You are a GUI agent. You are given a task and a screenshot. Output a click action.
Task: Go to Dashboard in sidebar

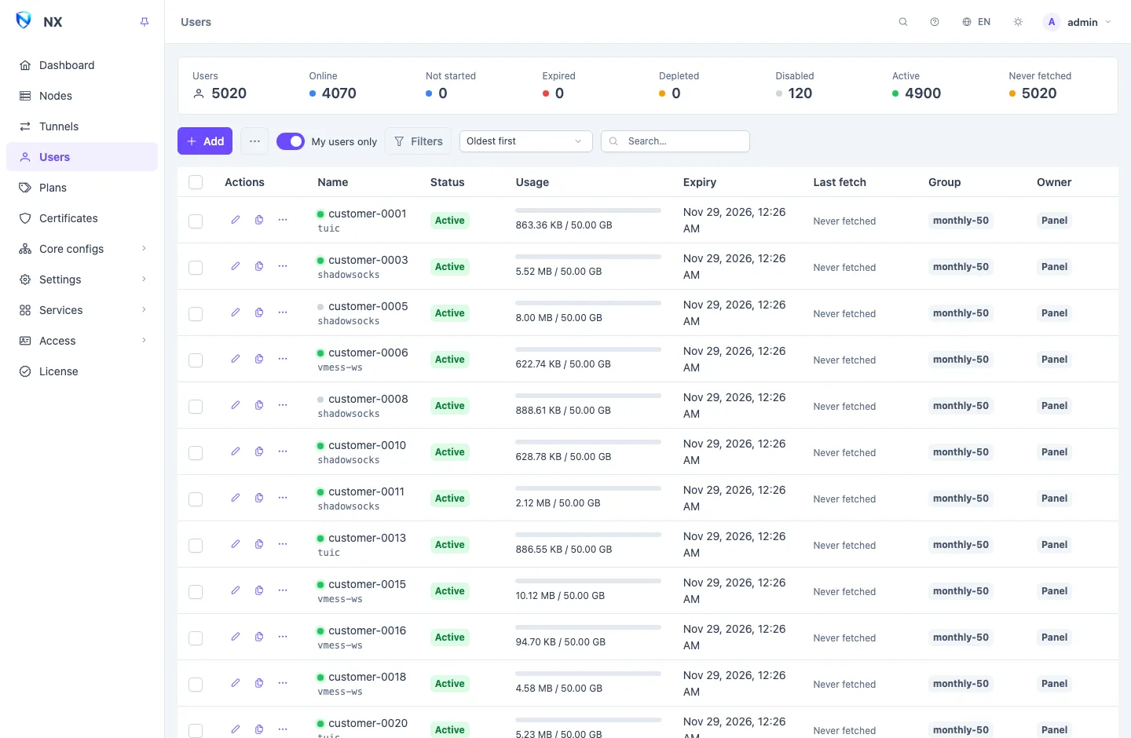pyautogui.click(x=82, y=65)
